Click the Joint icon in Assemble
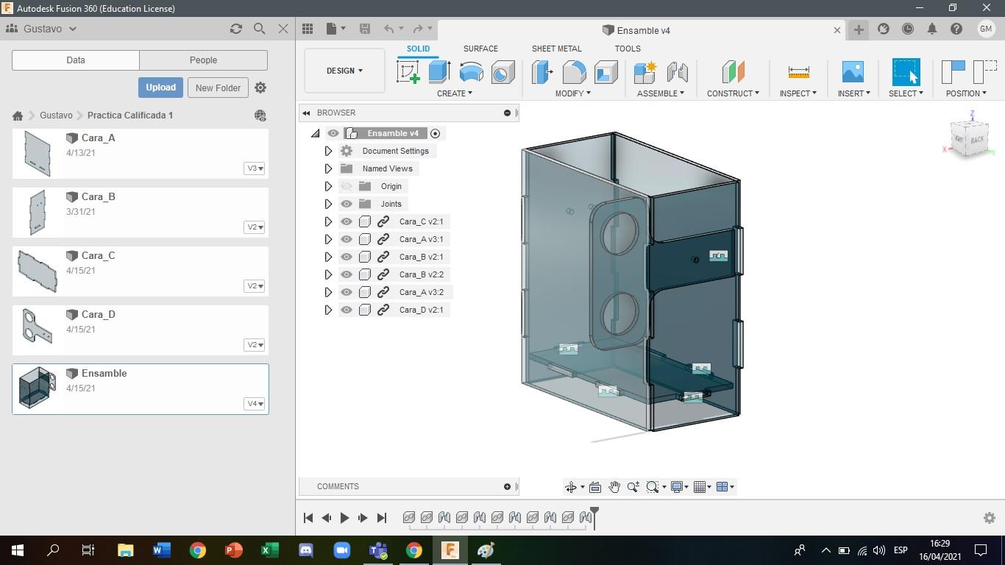The height and width of the screenshot is (565, 1005). [x=677, y=72]
